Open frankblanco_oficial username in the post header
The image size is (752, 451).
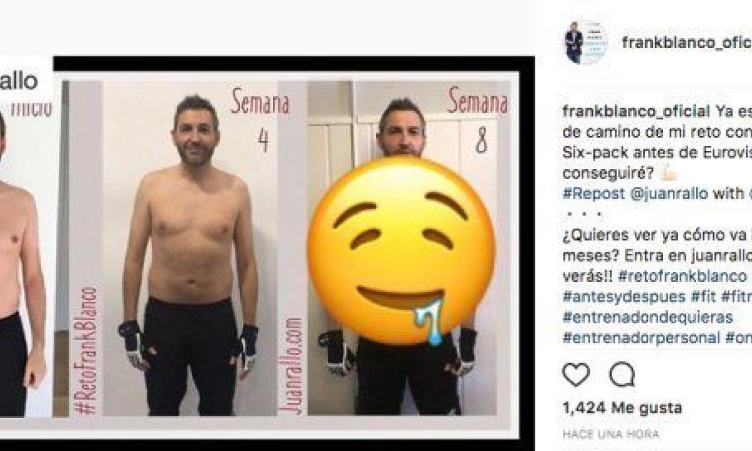point(687,43)
